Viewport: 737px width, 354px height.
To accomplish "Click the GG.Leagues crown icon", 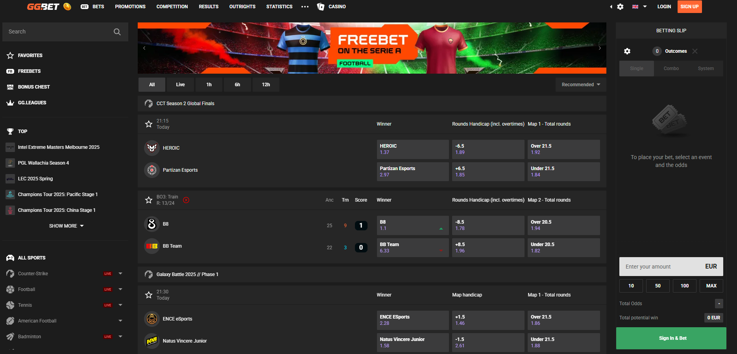I will pos(10,103).
